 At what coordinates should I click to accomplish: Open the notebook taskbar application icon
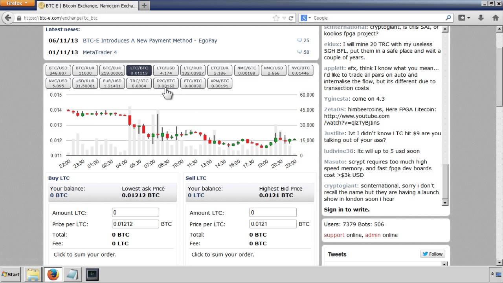point(72,274)
